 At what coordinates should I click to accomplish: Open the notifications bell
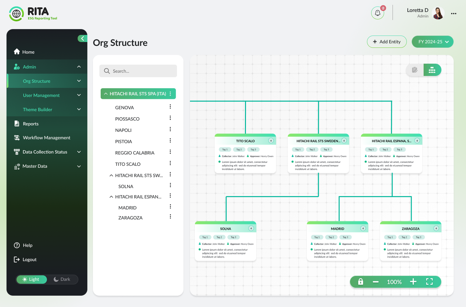click(377, 13)
